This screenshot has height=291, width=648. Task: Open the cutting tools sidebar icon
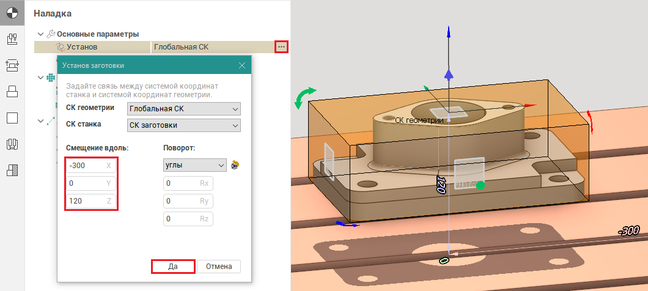12,145
